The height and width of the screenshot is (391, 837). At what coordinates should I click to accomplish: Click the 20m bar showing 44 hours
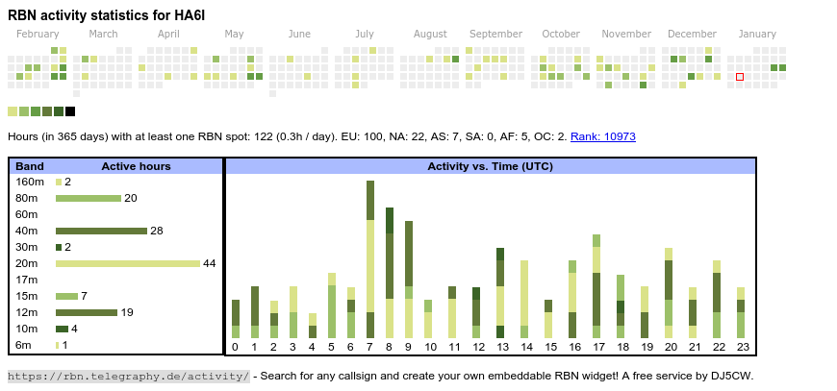coord(127,263)
